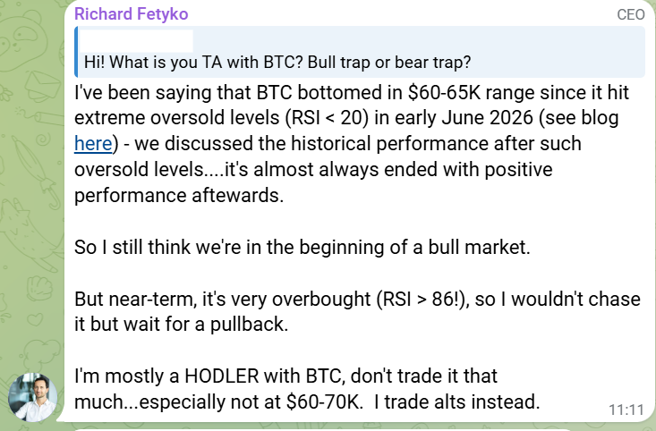The image size is (656, 431).
Task: Jump to the quoted reply message
Action: tap(360, 52)
